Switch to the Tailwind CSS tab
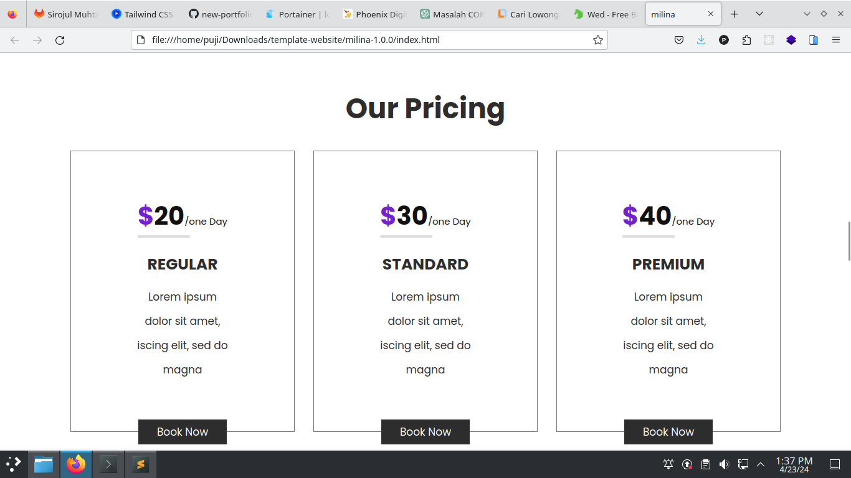Screen dimensions: 851x478 coord(143,14)
